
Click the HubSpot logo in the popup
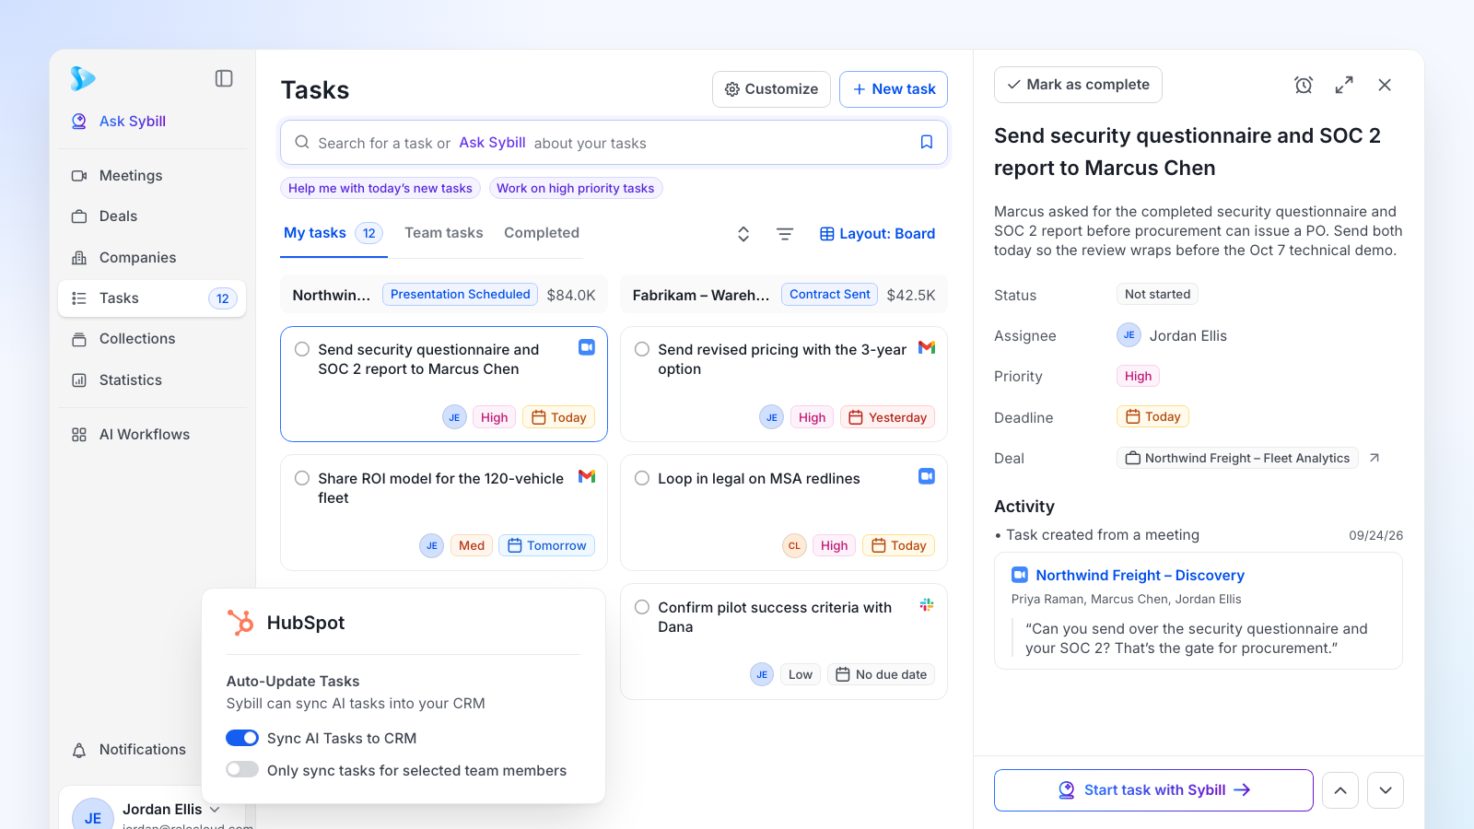tap(240, 623)
